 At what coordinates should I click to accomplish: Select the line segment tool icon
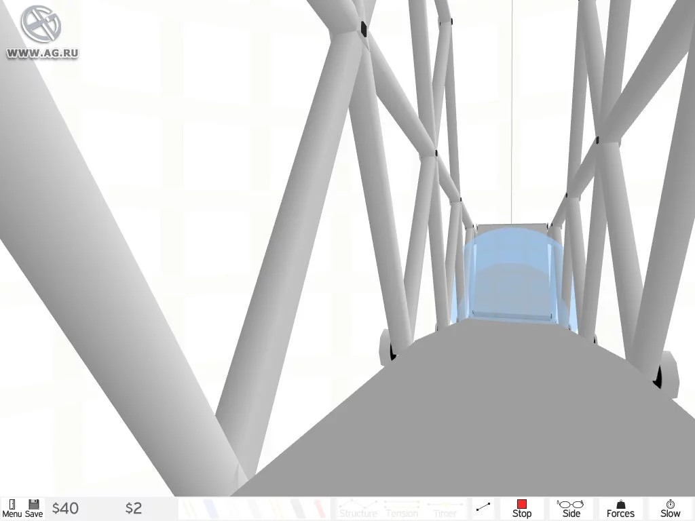click(483, 507)
